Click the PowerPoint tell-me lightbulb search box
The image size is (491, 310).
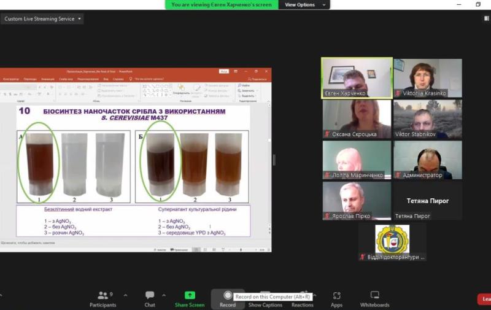point(147,79)
